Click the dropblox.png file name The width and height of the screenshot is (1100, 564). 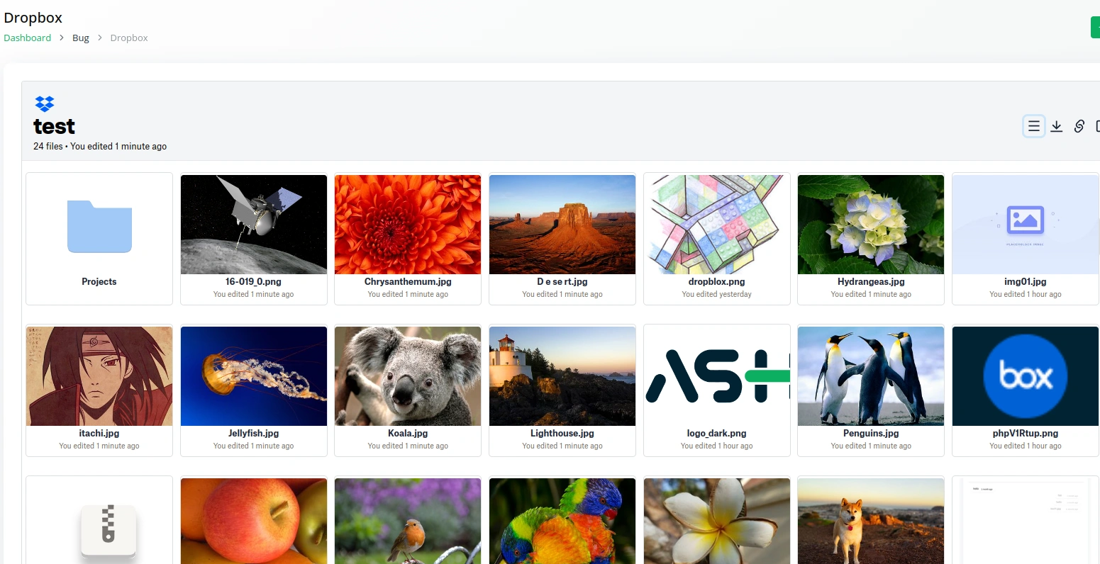[717, 281]
